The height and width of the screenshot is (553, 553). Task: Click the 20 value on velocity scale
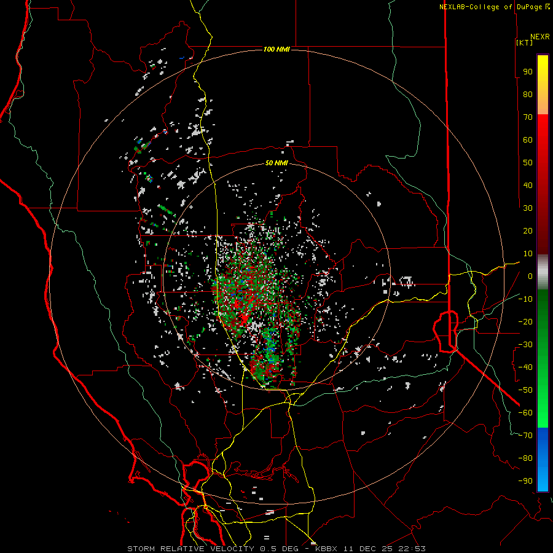coord(528,230)
